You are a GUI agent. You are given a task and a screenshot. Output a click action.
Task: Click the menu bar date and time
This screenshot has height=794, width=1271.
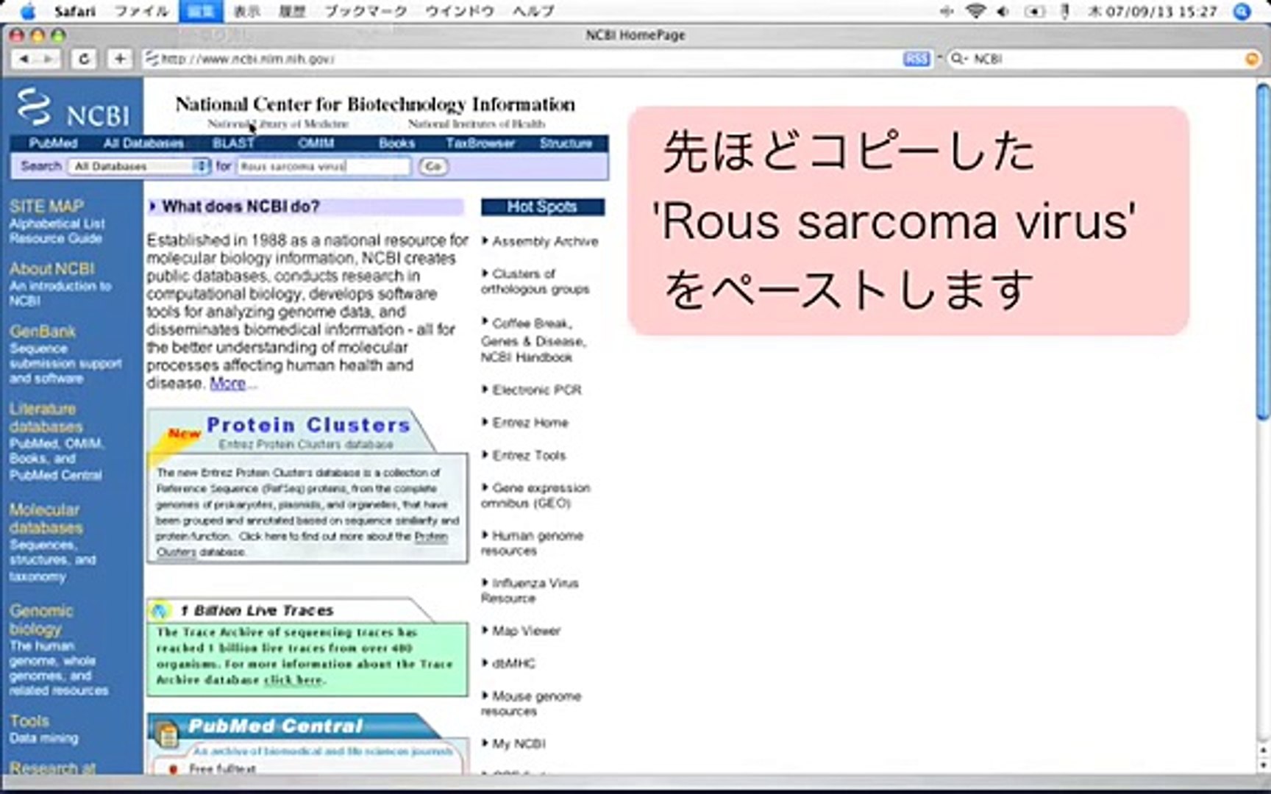click(x=1153, y=11)
